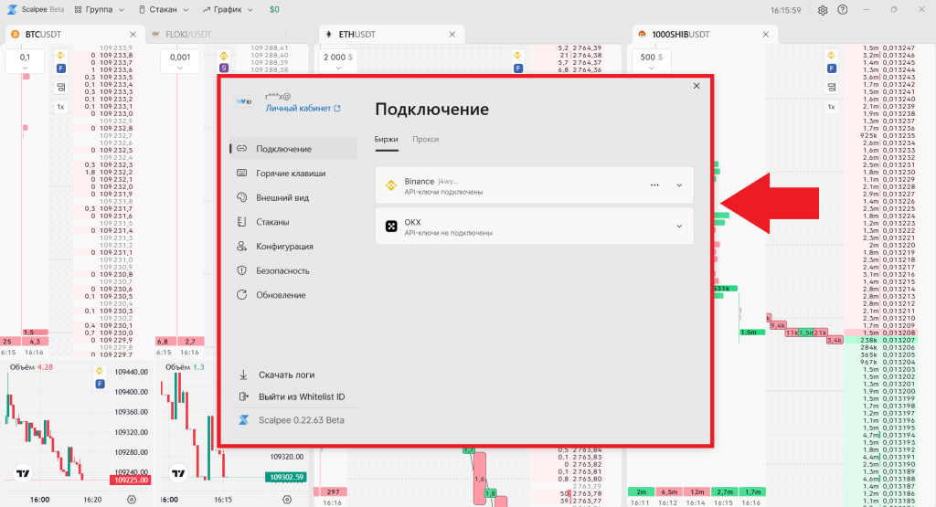The height and width of the screenshot is (507, 936).
Task: Toggle the 1x scale button in BTCUSDT panel
Action: click(x=60, y=107)
